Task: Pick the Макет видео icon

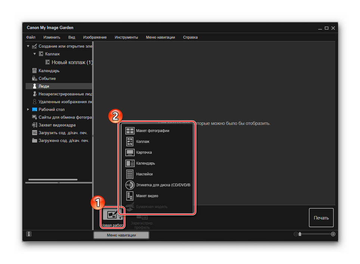Action: 130,196
